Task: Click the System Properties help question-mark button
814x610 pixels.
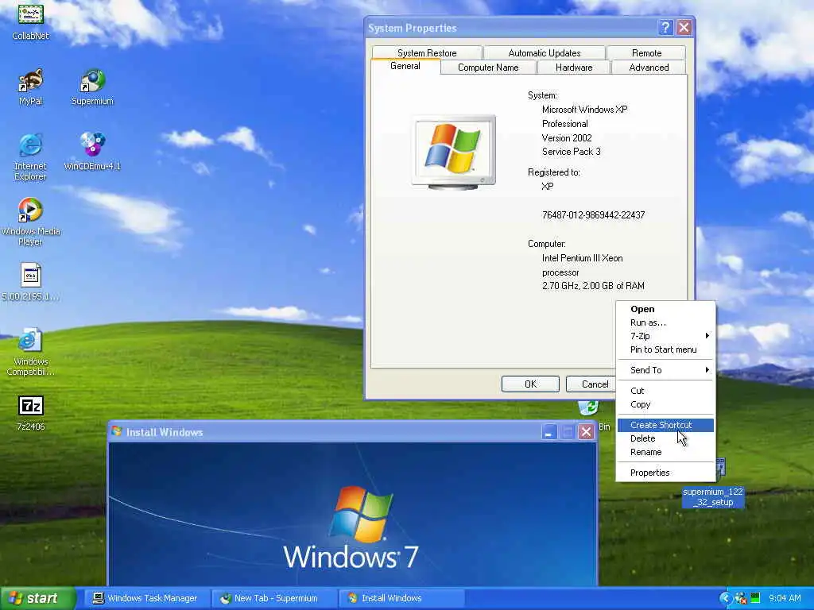Action: pyautogui.click(x=665, y=28)
